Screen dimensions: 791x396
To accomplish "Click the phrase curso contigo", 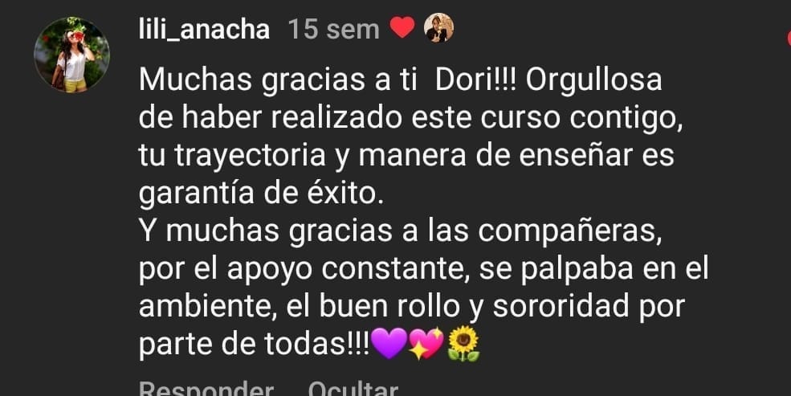I will pos(579,119).
